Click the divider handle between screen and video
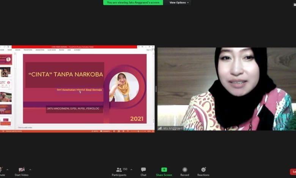Screen dimensions: 296x178 pyautogui.click(x=156, y=89)
